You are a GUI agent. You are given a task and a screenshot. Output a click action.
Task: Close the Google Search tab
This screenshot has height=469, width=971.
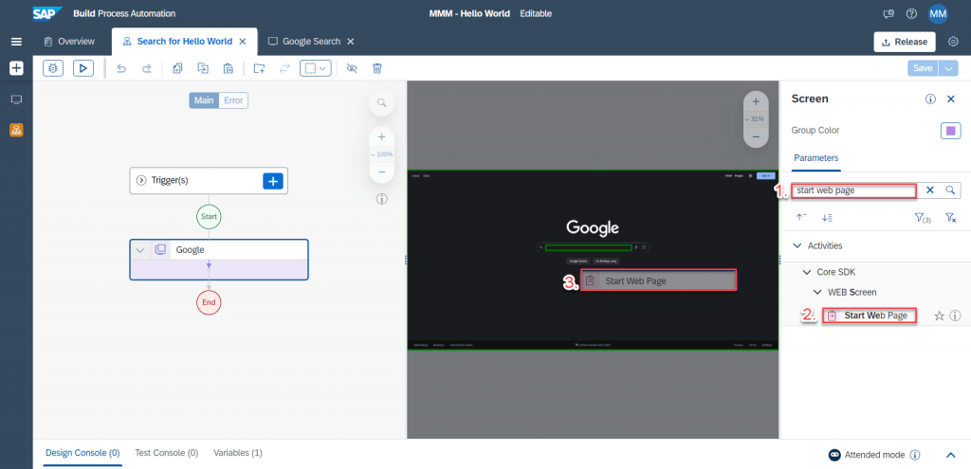pos(350,42)
